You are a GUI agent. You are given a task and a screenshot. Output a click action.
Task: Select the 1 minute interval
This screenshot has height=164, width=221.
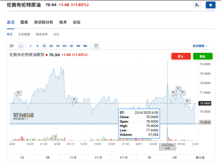pyautogui.click(x=30, y=46)
